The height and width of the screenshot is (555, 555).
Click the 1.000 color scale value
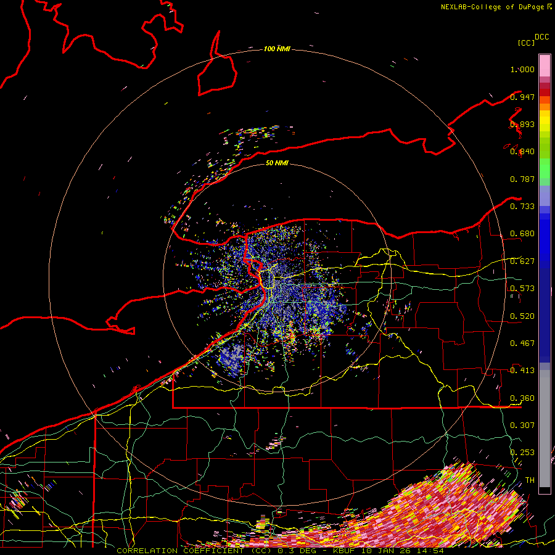tap(522, 69)
